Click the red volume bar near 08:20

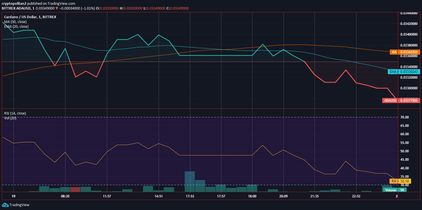coord(75,189)
